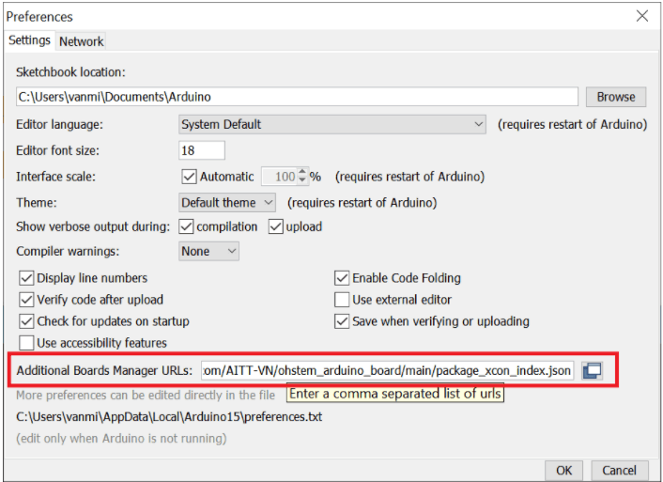Enable Use accessibility features checkbox
Image resolution: width=663 pixels, height=482 pixels.
[x=26, y=343]
